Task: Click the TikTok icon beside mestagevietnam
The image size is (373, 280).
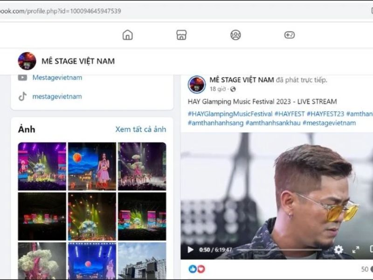Action: [x=21, y=97]
